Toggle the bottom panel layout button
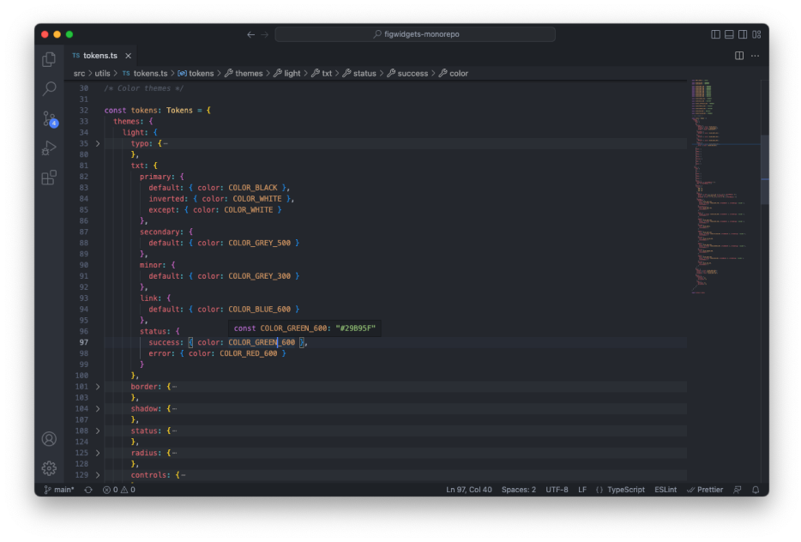This screenshot has width=801, height=542. click(x=729, y=34)
